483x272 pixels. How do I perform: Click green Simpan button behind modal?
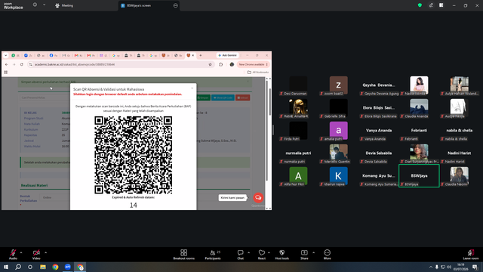203,97
